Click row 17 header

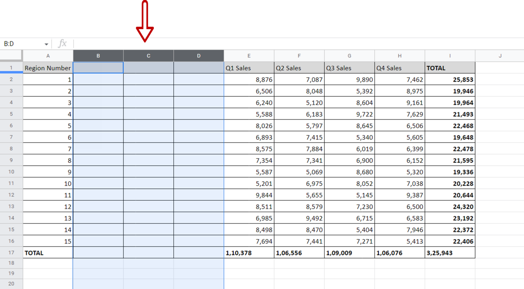11,253
